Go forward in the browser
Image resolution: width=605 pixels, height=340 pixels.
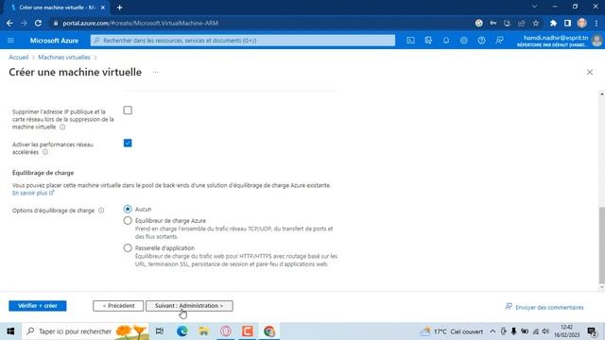(x=24, y=23)
